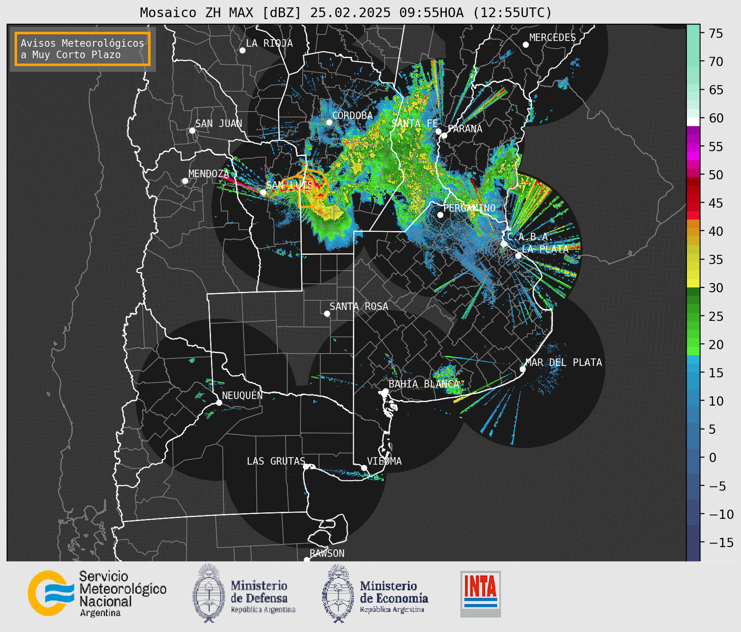Click the Mar del Plata city marker dot

(x=523, y=369)
